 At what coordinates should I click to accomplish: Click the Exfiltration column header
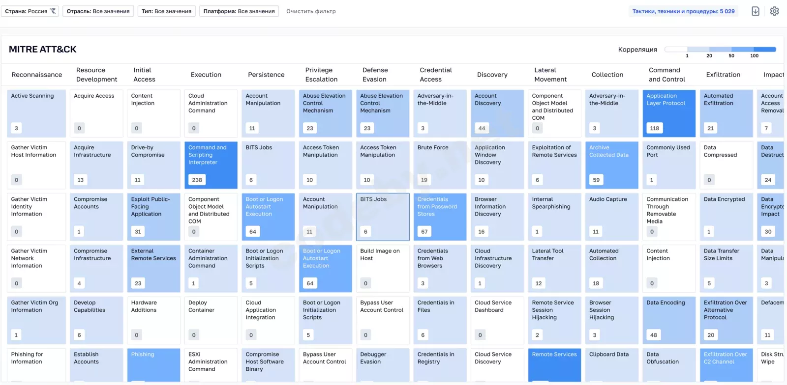(723, 75)
